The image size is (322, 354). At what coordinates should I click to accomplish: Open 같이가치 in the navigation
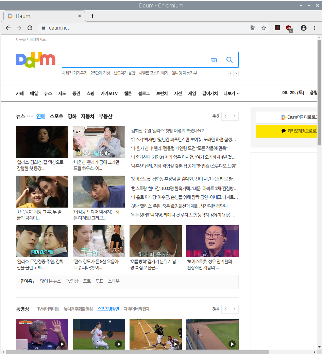(210, 93)
